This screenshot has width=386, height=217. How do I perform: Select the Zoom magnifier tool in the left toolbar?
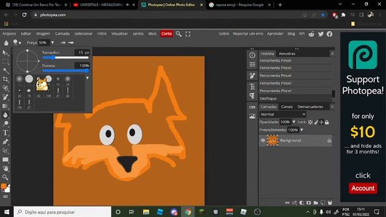(5, 177)
